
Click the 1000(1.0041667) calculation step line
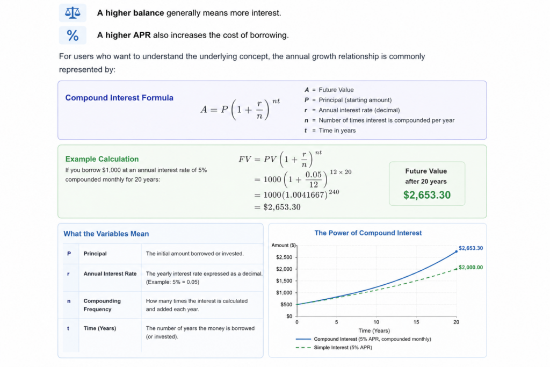point(296,195)
